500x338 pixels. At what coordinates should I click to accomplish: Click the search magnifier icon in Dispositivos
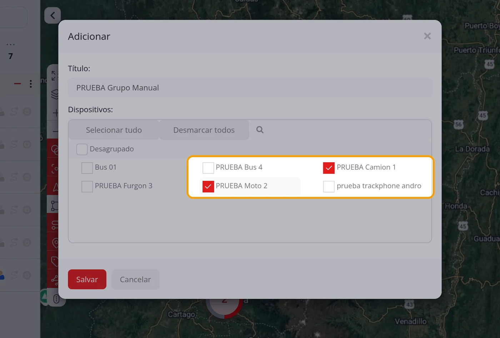pos(260,130)
